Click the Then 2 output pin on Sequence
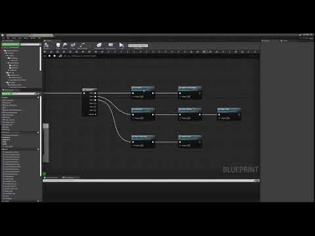Image resolution: width=315 pixels, height=236 pixels. click(x=95, y=100)
